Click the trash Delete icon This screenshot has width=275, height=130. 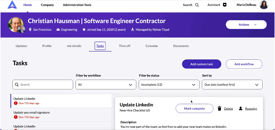(219, 108)
